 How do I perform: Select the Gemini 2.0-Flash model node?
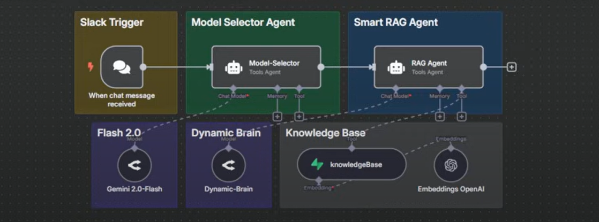click(x=134, y=165)
